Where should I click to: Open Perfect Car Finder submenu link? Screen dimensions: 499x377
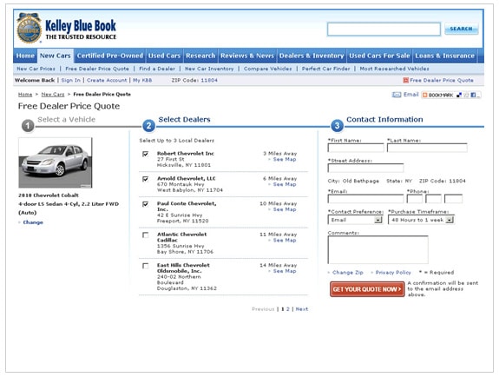click(326, 69)
